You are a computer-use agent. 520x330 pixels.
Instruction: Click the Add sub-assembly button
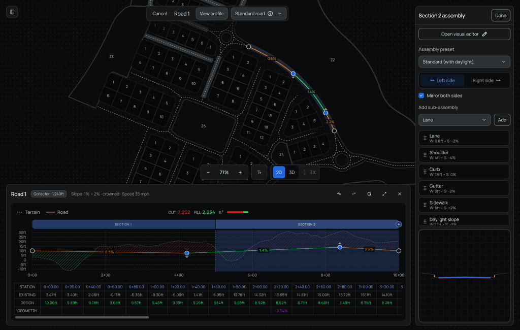[x=502, y=120]
